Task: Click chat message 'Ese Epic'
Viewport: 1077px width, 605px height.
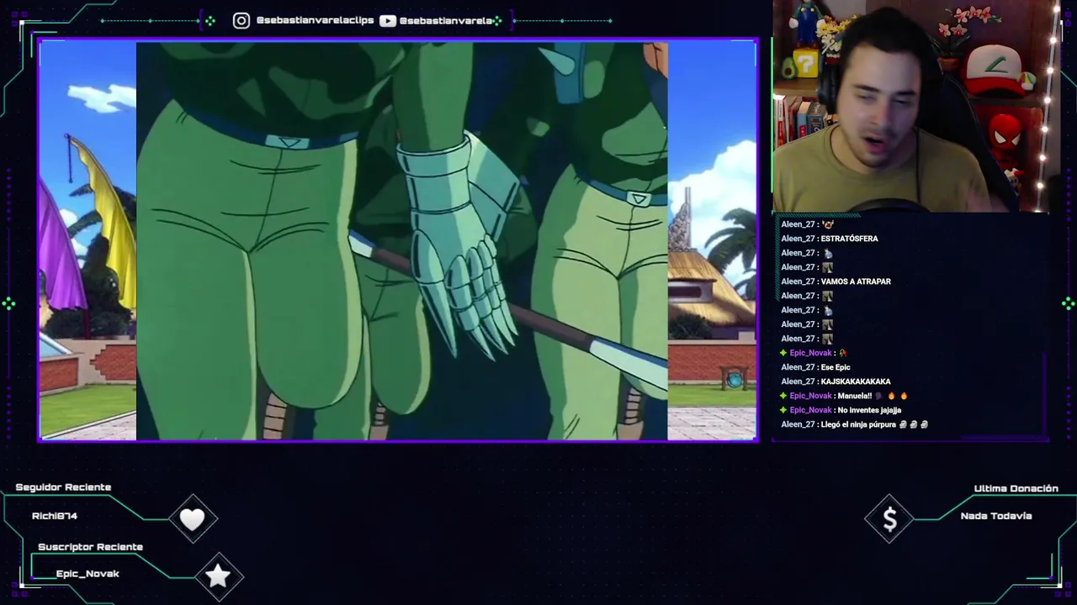Action: [x=836, y=367]
